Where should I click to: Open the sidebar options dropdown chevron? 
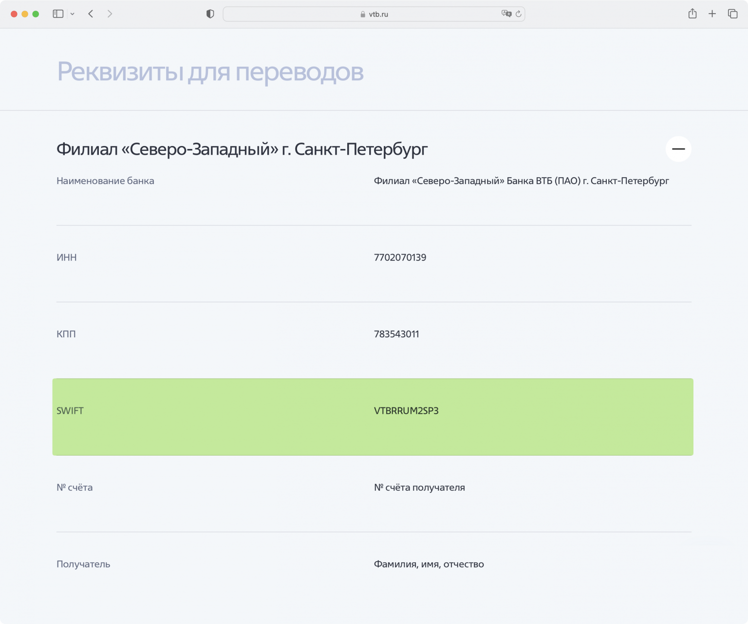click(x=73, y=14)
